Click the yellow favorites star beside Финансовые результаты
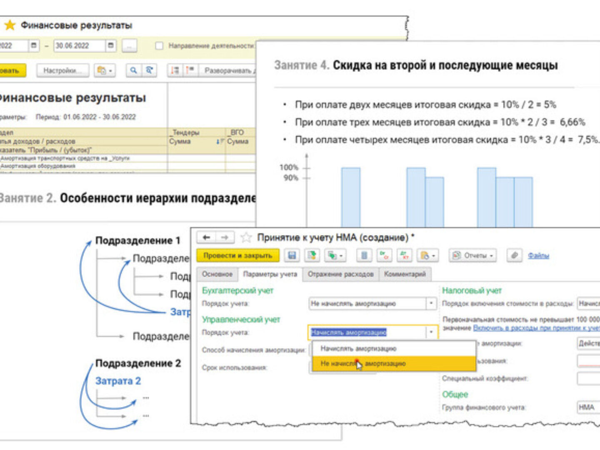The height and width of the screenshot is (450, 600). [x=10, y=25]
